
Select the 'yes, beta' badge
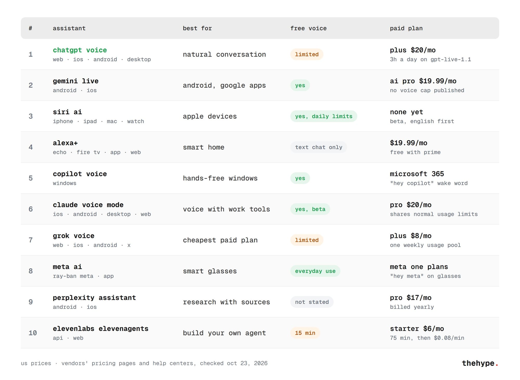point(310,209)
